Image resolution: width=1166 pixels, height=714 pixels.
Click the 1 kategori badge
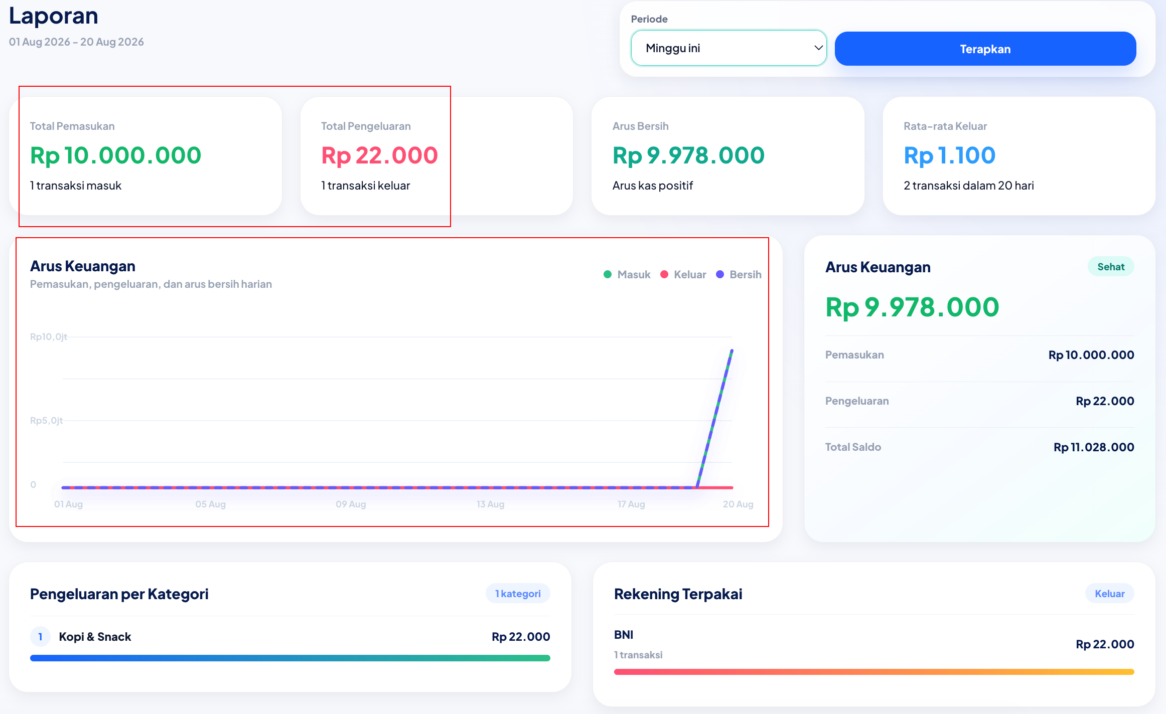[x=518, y=594]
